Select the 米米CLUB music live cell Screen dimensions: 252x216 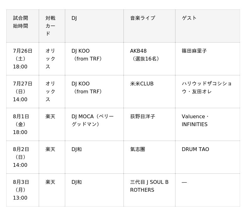click(x=142, y=84)
